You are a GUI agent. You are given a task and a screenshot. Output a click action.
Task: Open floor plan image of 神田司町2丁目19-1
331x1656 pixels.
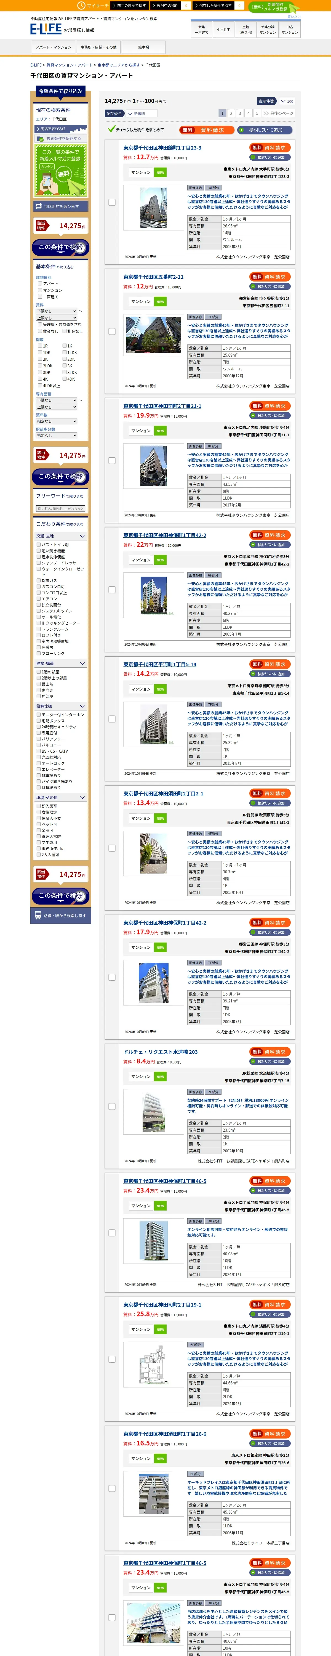[154, 1364]
